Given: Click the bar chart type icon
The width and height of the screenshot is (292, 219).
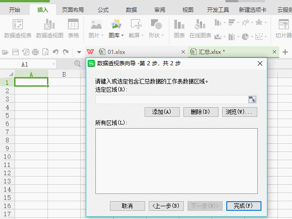Looking at the screenshot, I should click(x=232, y=22).
